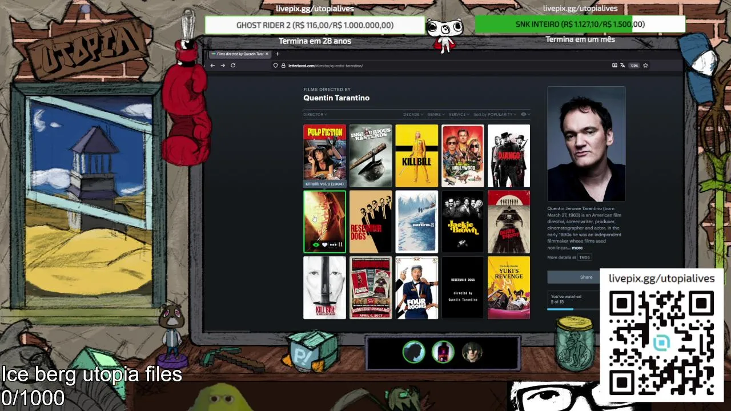Click the Quentin Tarantino heading text
The width and height of the screenshot is (731, 411).
tap(336, 98)
